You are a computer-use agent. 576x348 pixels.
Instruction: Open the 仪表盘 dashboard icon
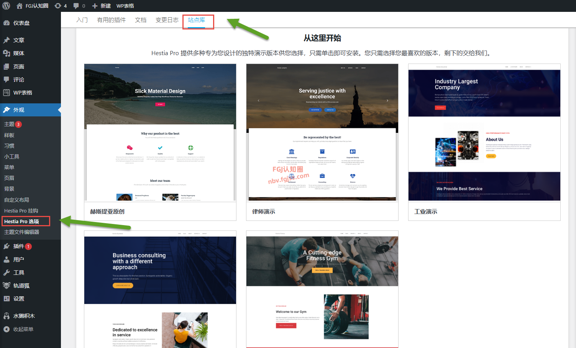(7, 23)
